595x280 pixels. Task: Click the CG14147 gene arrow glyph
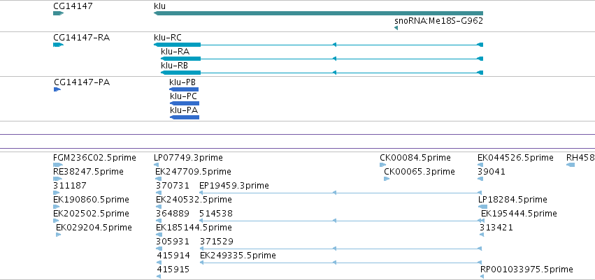click(x=59, y=13)
